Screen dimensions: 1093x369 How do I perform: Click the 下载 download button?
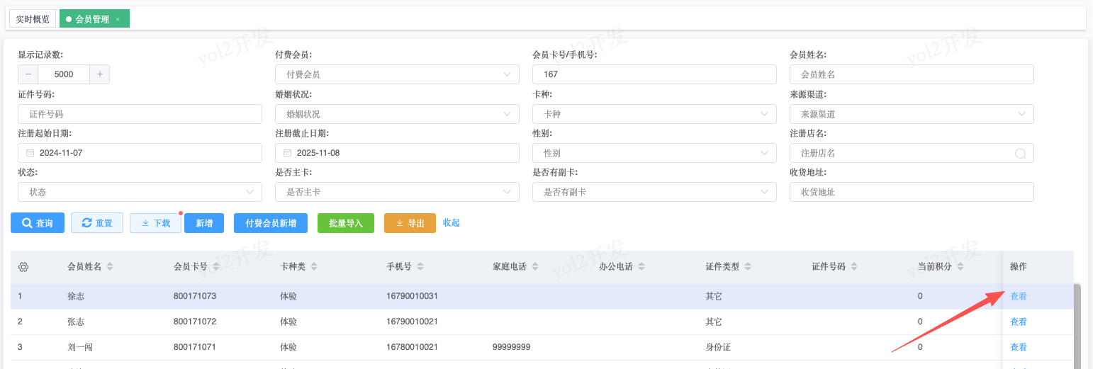156,223
